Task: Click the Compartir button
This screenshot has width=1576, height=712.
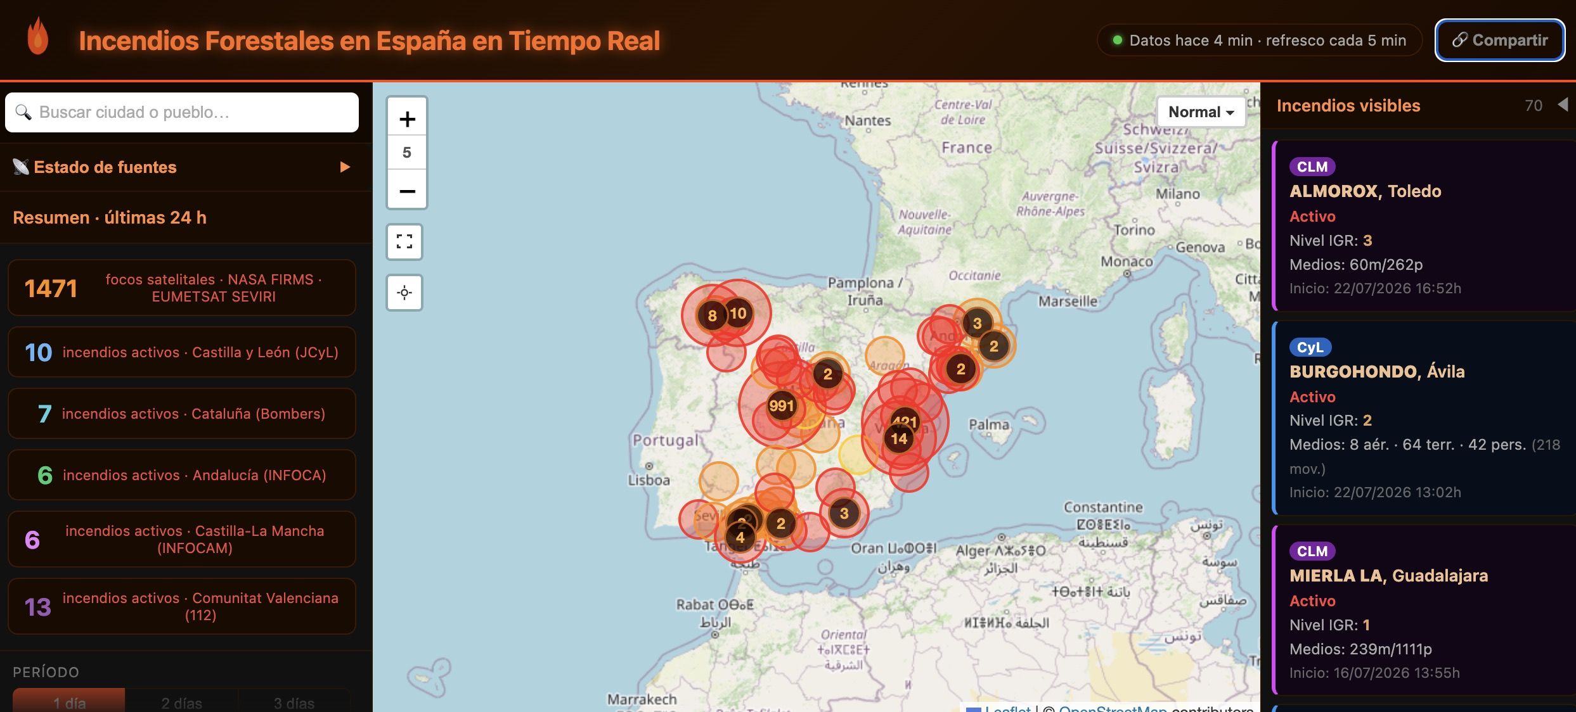Action: point(1500,40)
